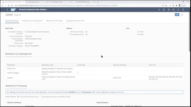Click the info icon in version message strip

tap(8, 92)
